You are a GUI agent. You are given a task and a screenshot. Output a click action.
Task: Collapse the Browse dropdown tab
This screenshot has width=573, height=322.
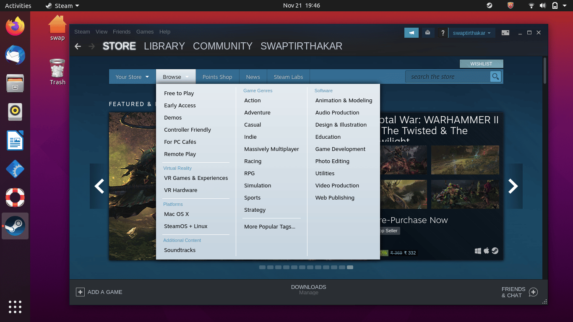click(176, 77)
